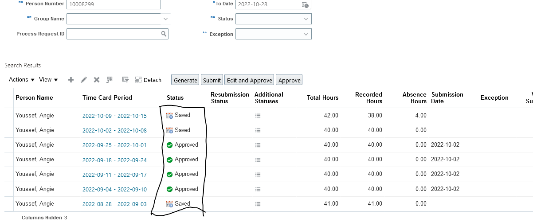This screenshot has height=222, width=533.
Task: Click the Resubmission Status column header
Action: click(230, 97)
